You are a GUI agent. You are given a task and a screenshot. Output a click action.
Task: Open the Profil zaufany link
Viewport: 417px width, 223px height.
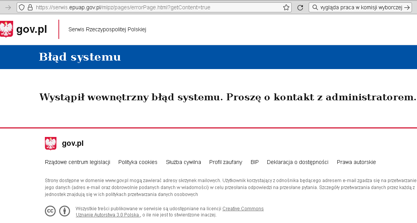pos(226,162)
